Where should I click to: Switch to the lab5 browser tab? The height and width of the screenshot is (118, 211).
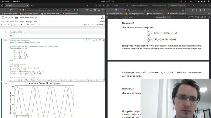click(17, 5)
